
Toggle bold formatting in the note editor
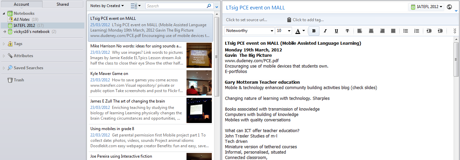pos(314,31)
